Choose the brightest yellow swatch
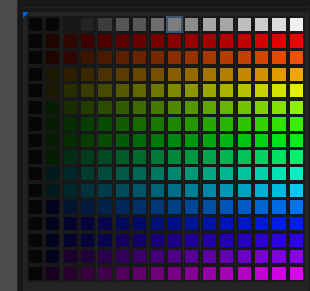310x291 pixels. 296,91
